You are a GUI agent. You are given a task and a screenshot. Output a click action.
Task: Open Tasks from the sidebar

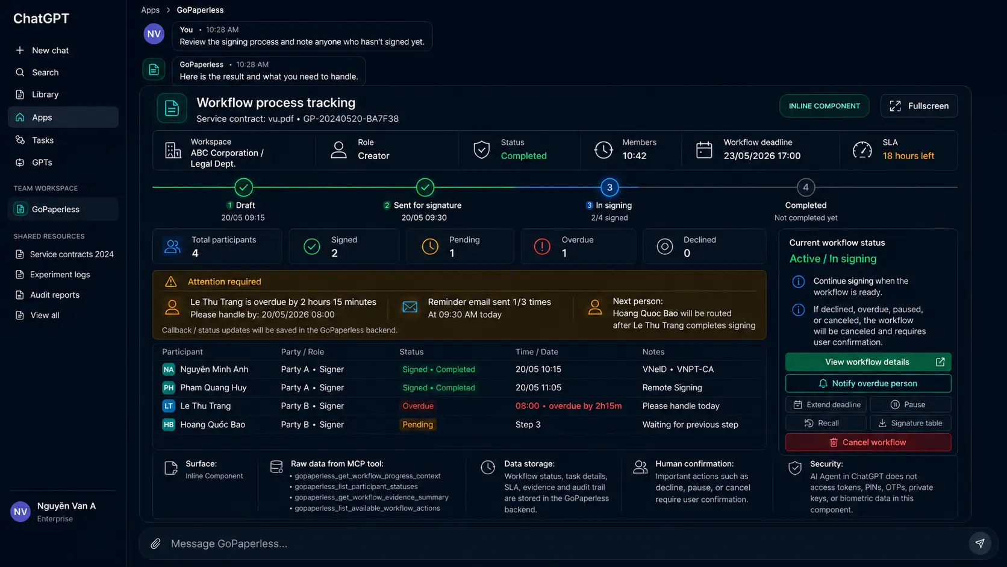(63, 140)
